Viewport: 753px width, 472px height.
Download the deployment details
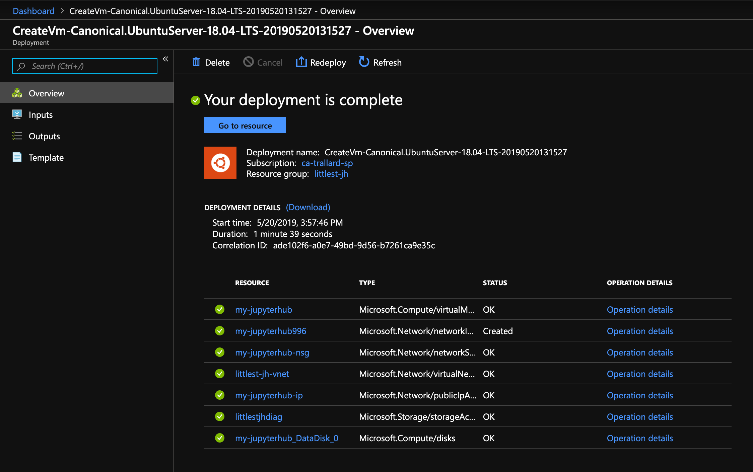[308, 207]
